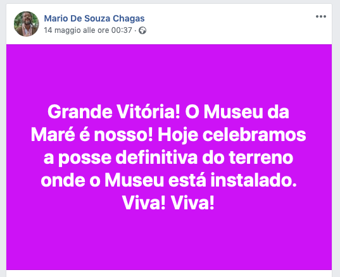Click the 'Museu da' words on first line
The width and height of the screenshot is (340, 277).
[x=246, y=112]
